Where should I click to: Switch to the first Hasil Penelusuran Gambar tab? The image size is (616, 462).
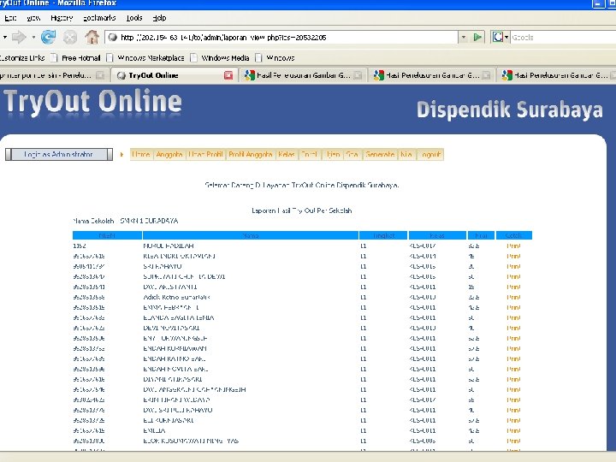point(303,75)
